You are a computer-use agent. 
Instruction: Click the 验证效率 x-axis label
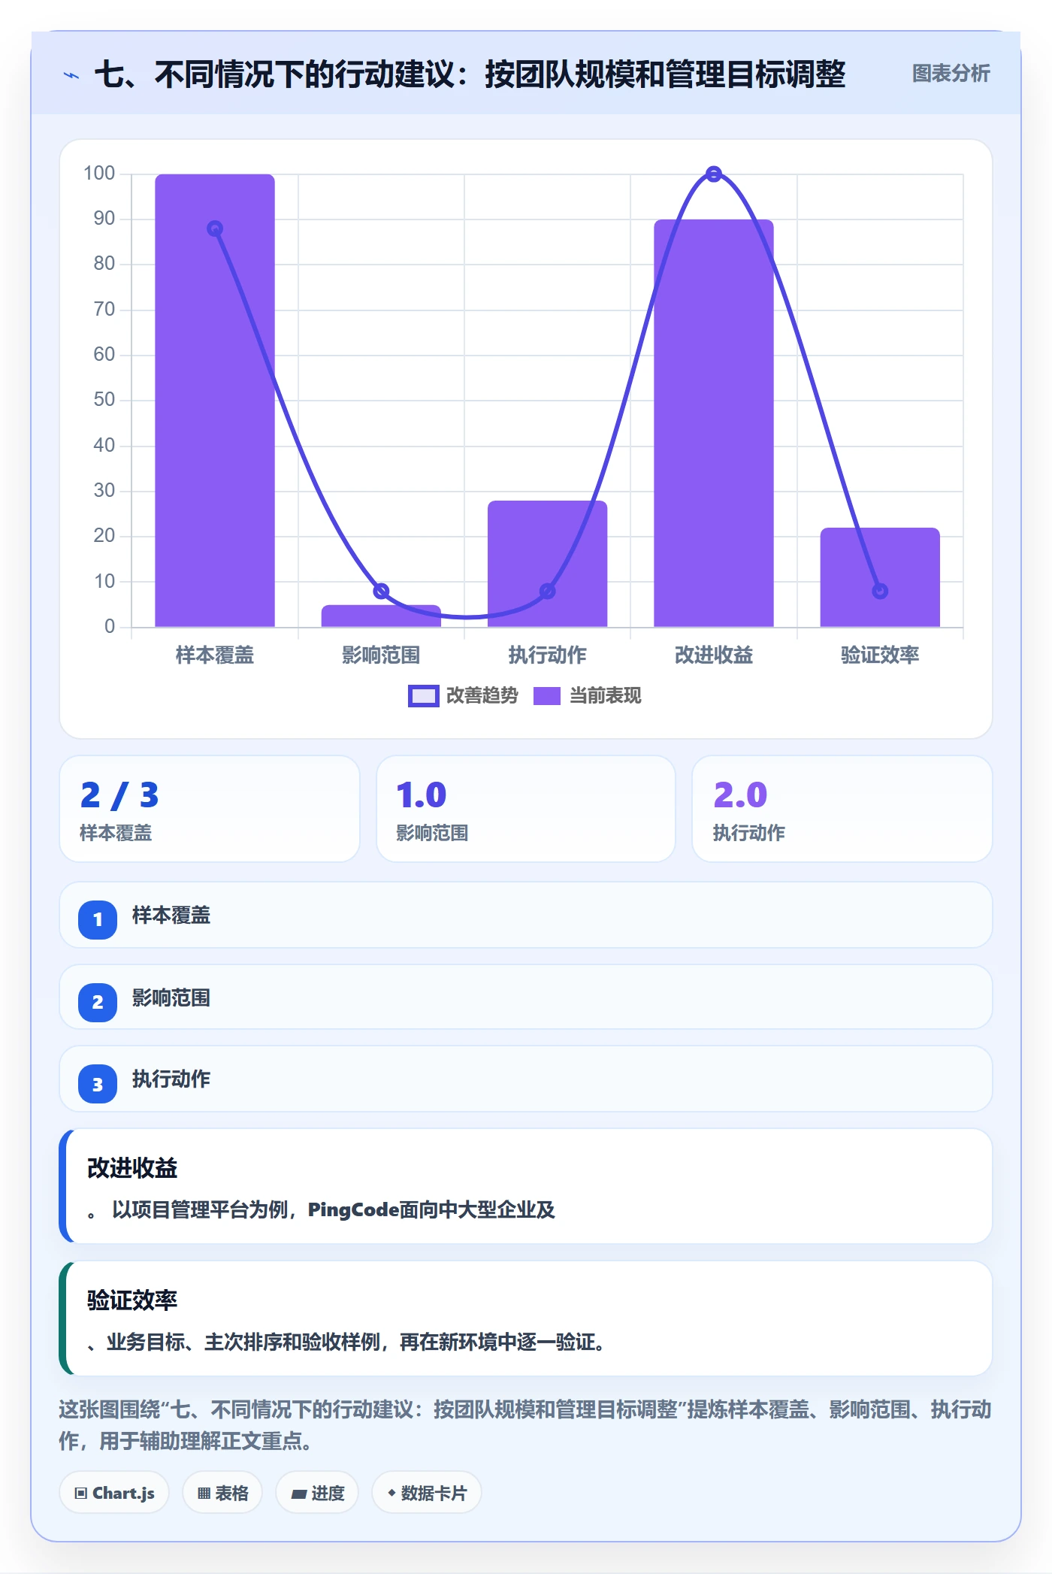pos(880,655)
